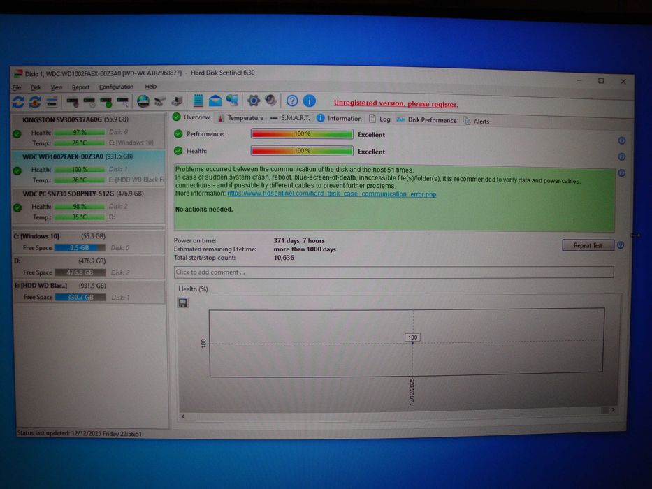Click the 'Status last updated' status bar text
Screen dimensions: 652x489
pos(80,434)
